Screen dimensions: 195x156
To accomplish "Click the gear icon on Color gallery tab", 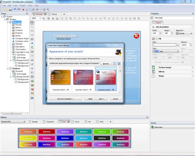I will click(x=68, y=122).
